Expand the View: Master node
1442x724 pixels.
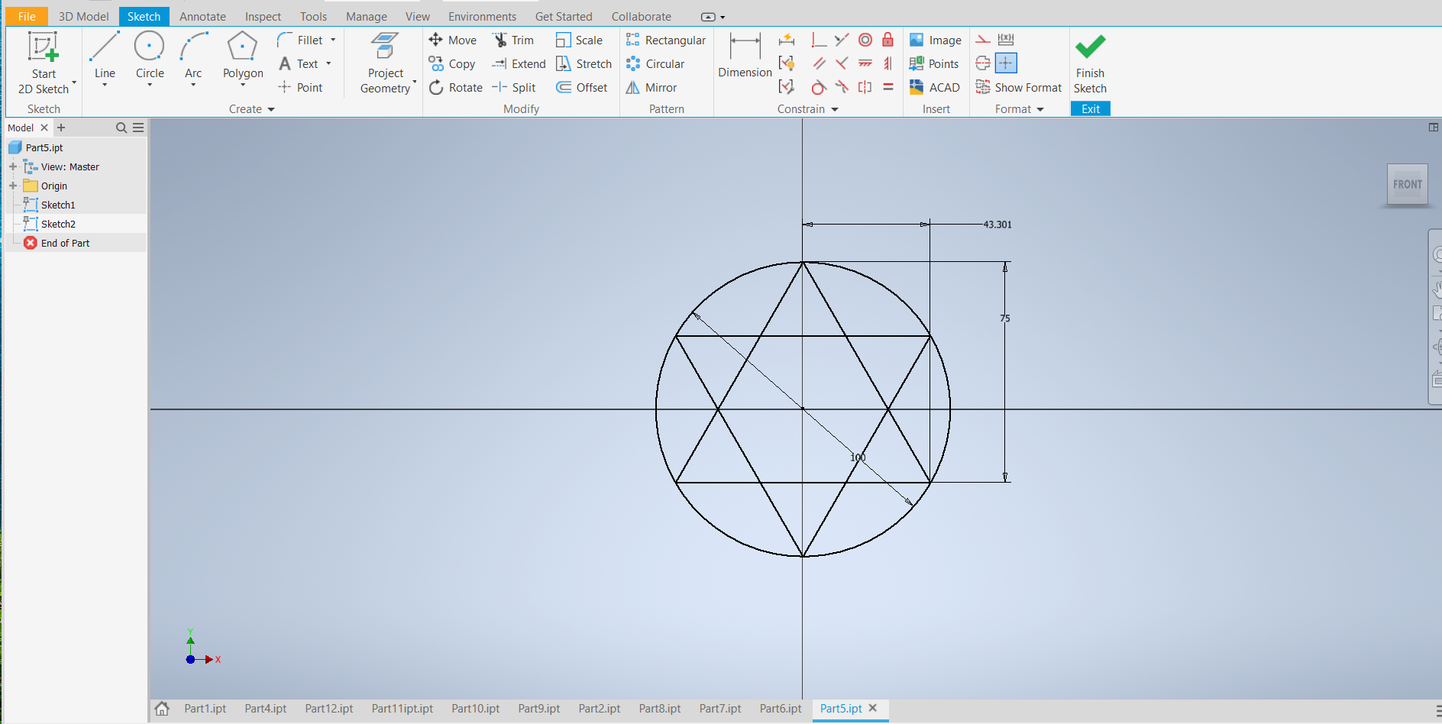pos(13,166)
